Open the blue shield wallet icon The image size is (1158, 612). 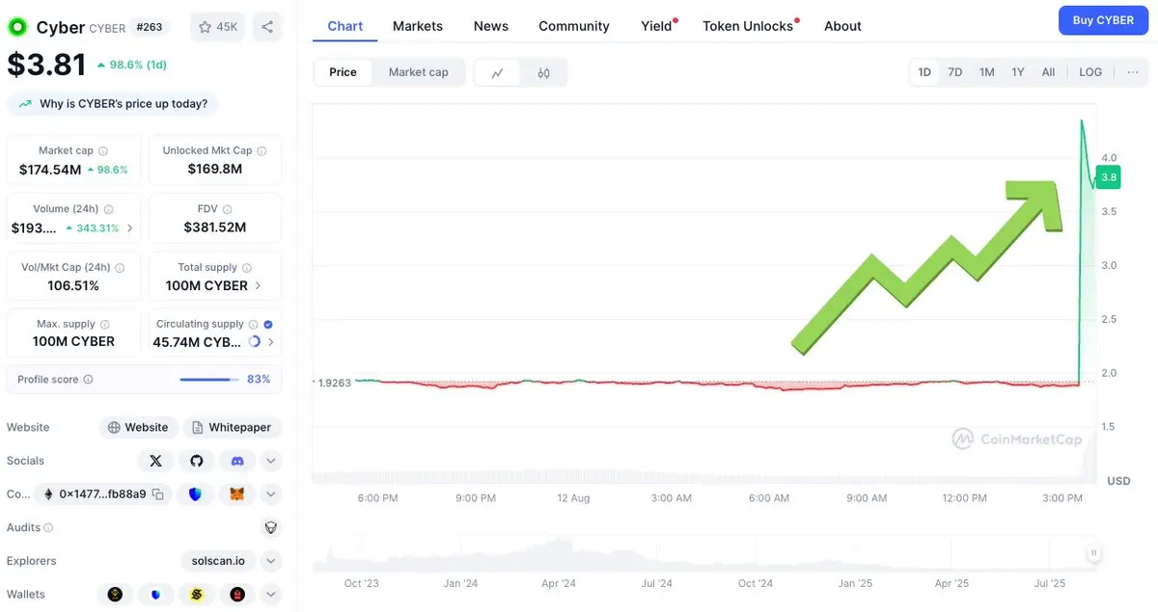tap(155, 595)
